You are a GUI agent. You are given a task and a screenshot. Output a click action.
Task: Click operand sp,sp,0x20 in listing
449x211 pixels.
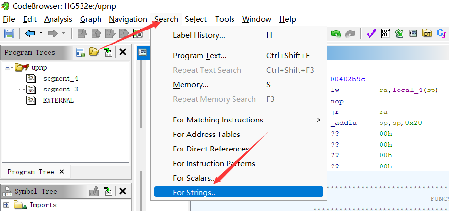tap(400, 123)
